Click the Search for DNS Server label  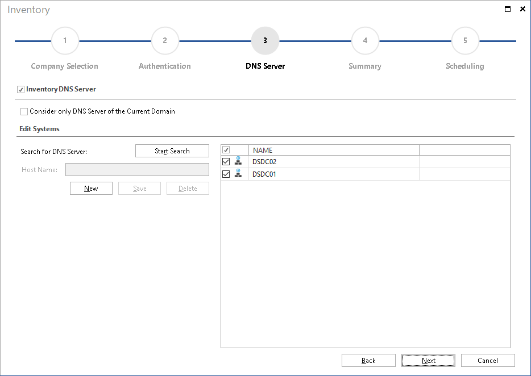54,151
